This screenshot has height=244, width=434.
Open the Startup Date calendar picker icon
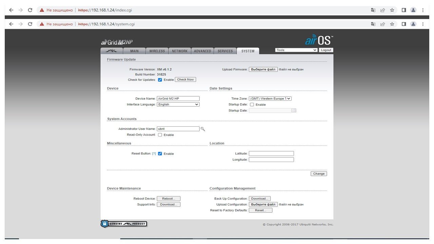(x=294, y=110)
